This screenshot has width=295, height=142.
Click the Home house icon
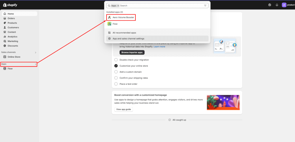coord(5,14)
